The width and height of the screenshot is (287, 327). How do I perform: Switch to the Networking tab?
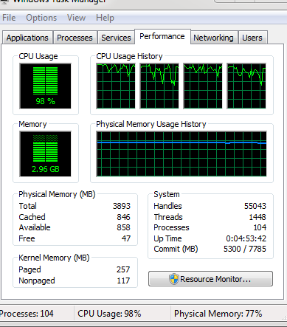click(213, 38)
